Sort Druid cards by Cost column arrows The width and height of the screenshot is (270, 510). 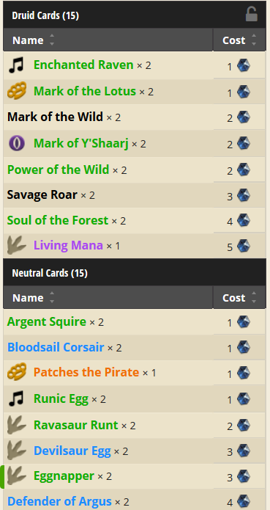point(254,40)
